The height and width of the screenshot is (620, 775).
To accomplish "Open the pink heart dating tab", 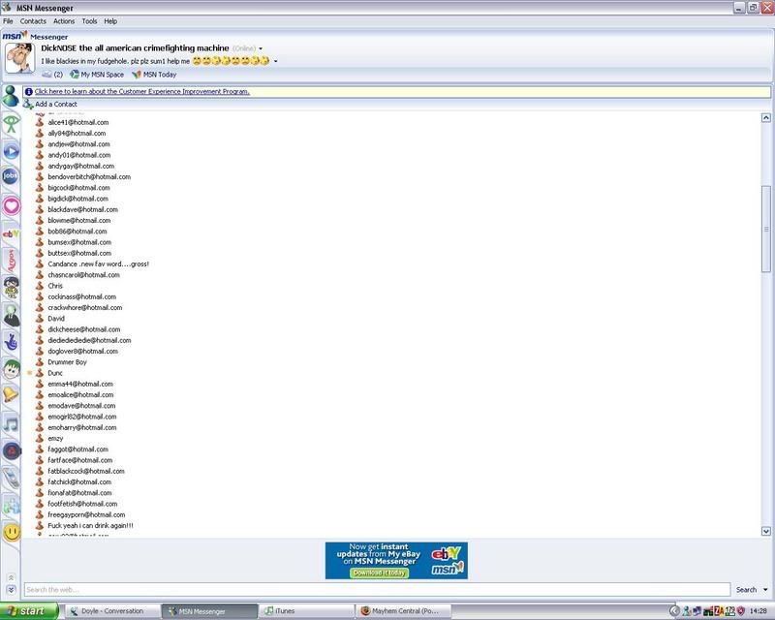I will [x=11, y=205].
